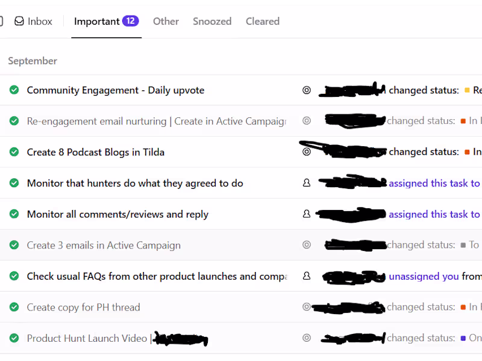Image resolution: width=482 pixels, height=361 pixels.
Task: Click the purple 12 count badge
Action: click(x=130, y=21)
